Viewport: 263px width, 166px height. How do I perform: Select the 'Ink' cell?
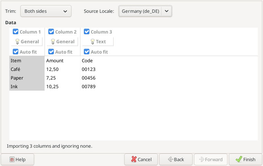pyautogui.click(x=27, y=86)
